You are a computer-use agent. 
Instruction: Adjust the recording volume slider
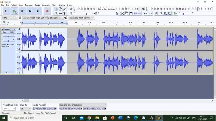tap(83, 14)
